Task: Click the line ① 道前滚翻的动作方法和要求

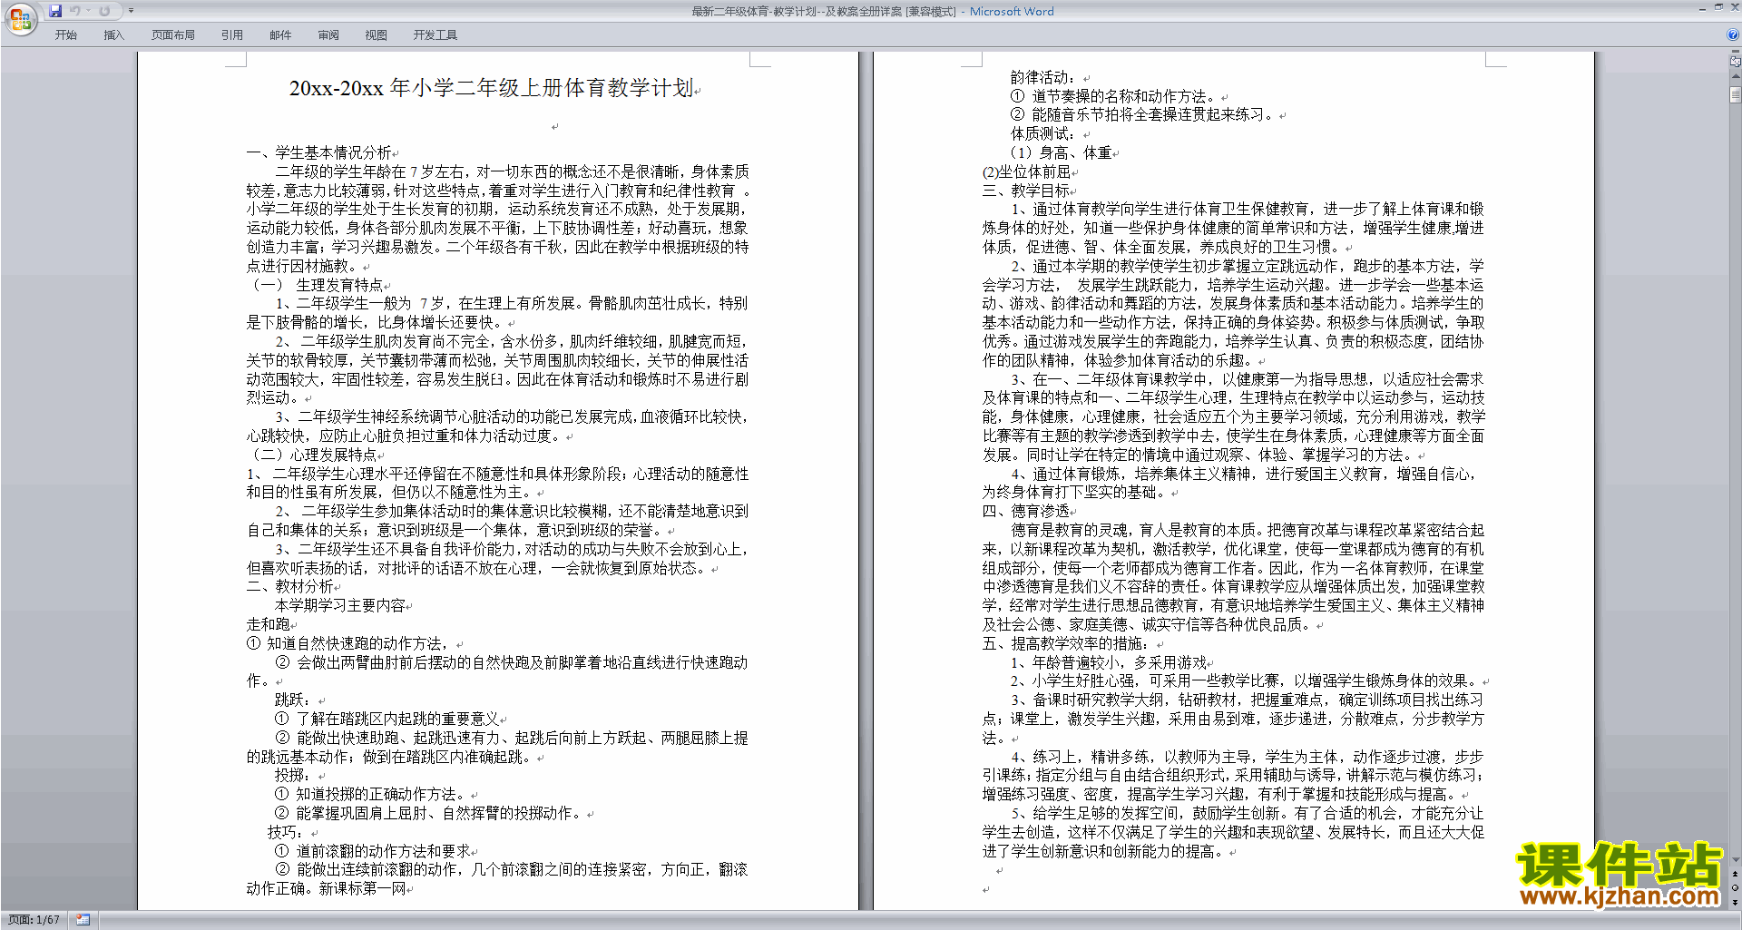Action: tap(373, 851)
